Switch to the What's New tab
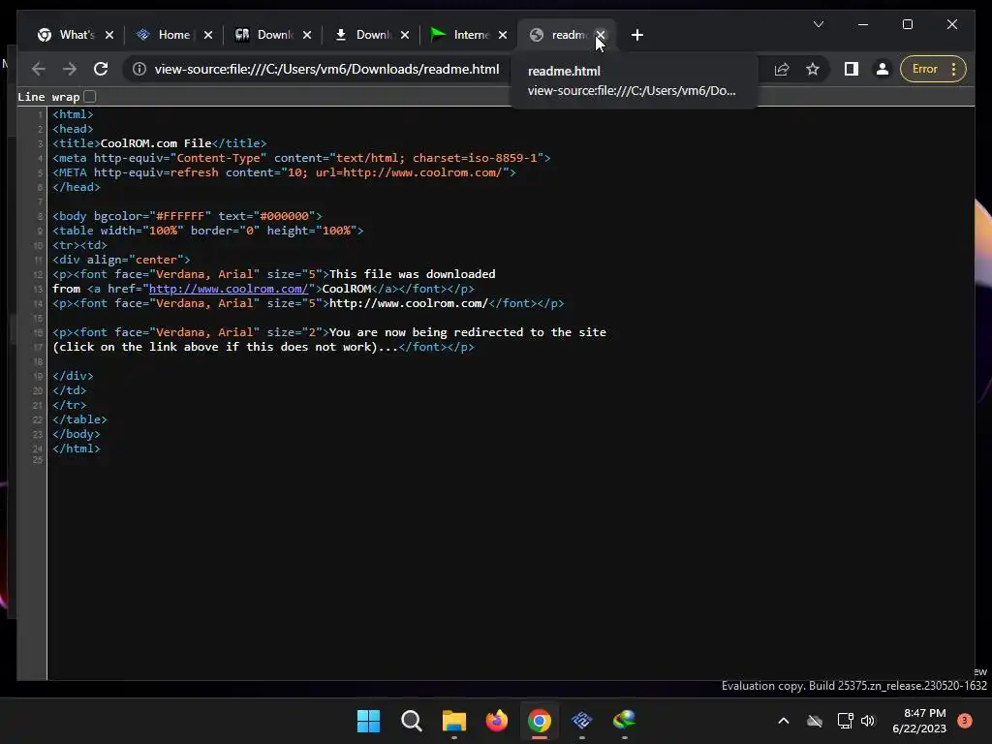The image size is (992, 744). [66, 35]
